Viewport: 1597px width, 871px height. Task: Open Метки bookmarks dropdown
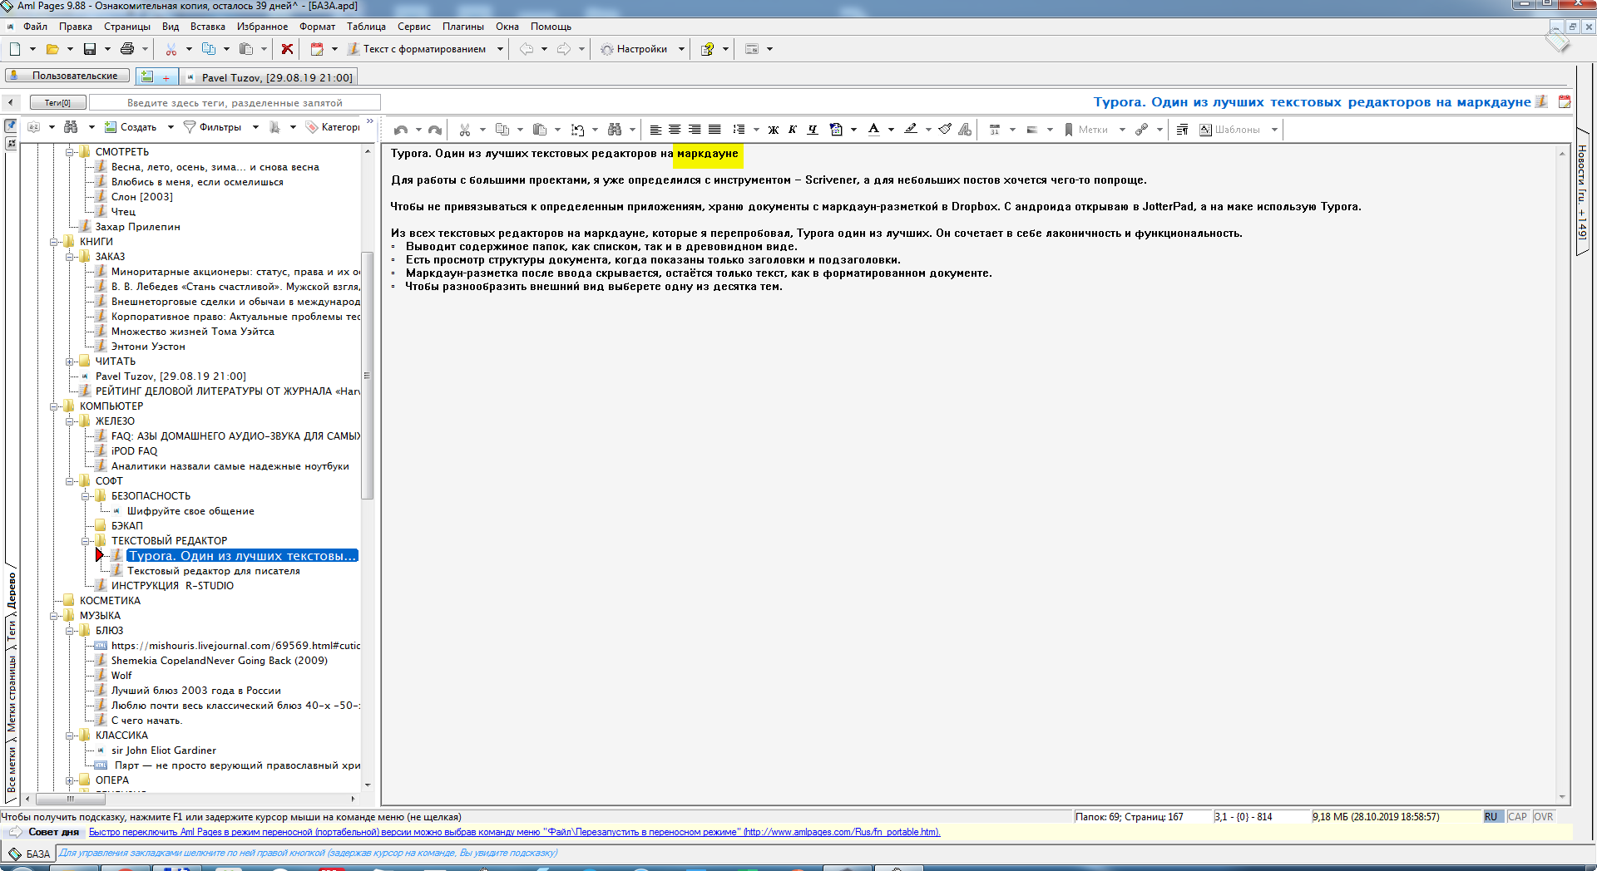coord(1122,130)
